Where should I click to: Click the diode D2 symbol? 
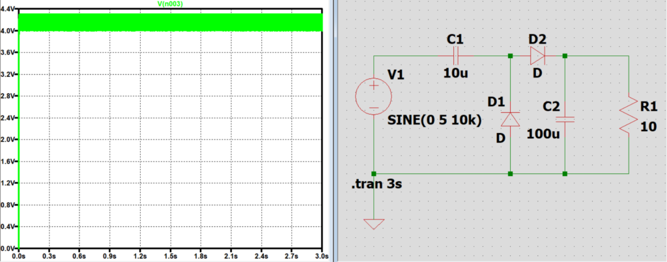[x=537, y=55]
